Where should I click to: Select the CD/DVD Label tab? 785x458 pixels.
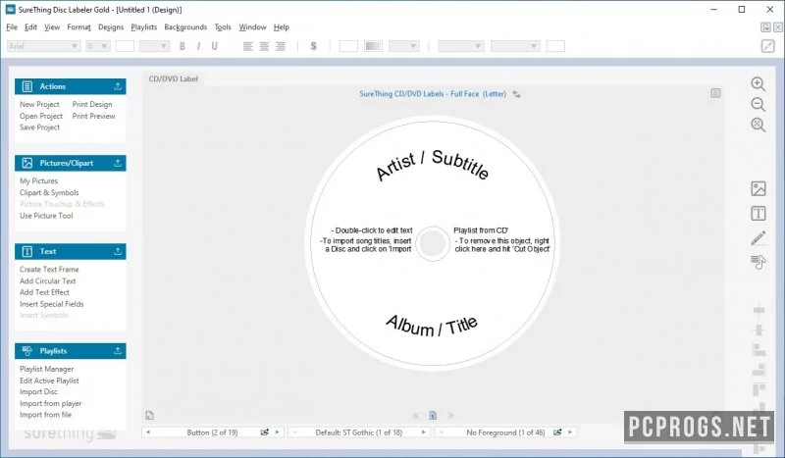pyautogui.click(x=174, y=78)
